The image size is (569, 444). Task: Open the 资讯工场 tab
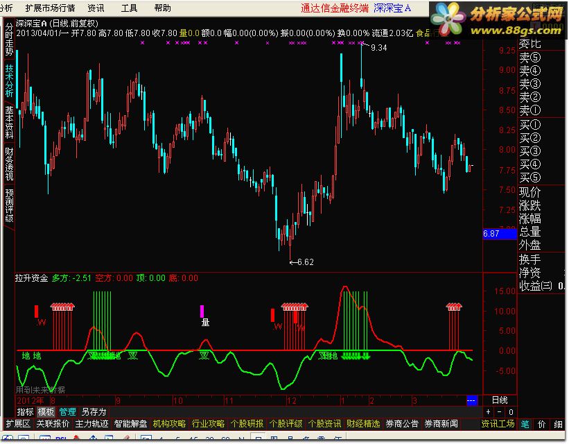click(498, 424)
